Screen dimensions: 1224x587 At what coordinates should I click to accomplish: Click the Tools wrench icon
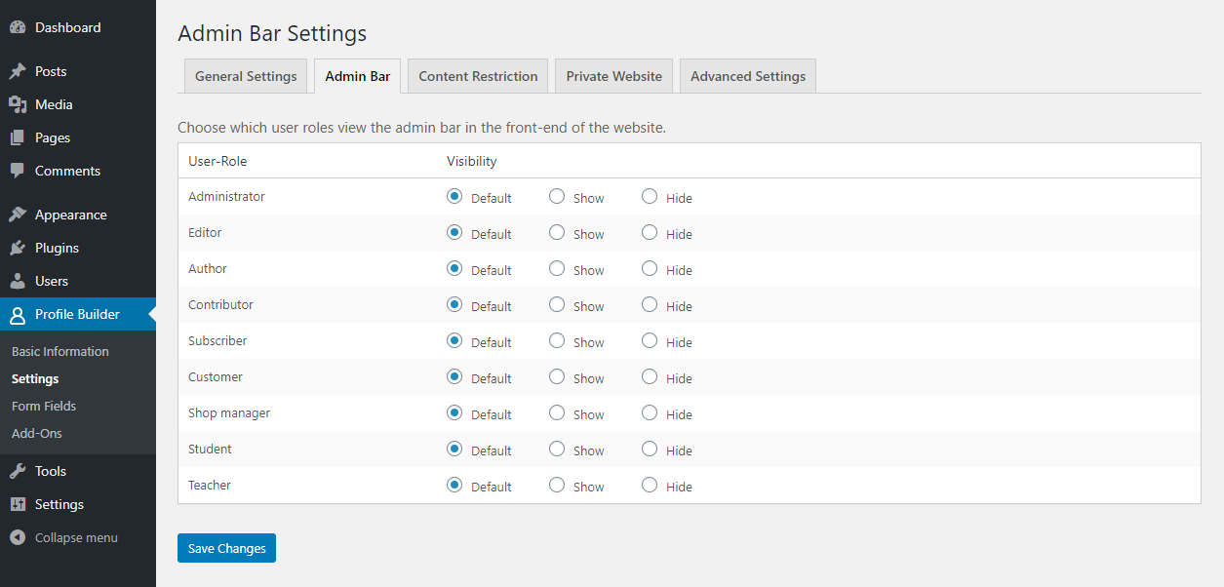(x=18, y=471)
